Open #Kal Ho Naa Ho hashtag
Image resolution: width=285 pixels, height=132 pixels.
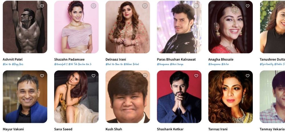pos(114,64)
